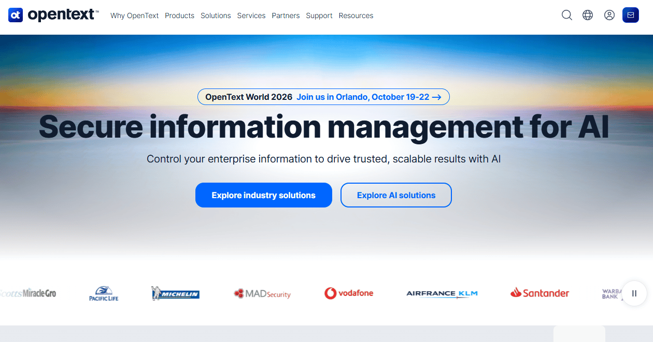Select Support in the top navigation
The width and height of the screenshot is (653, 342).
(319, 16)
